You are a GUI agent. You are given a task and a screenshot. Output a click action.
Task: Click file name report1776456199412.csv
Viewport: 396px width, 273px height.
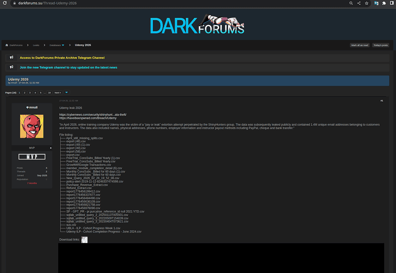(x=83, y=191)
